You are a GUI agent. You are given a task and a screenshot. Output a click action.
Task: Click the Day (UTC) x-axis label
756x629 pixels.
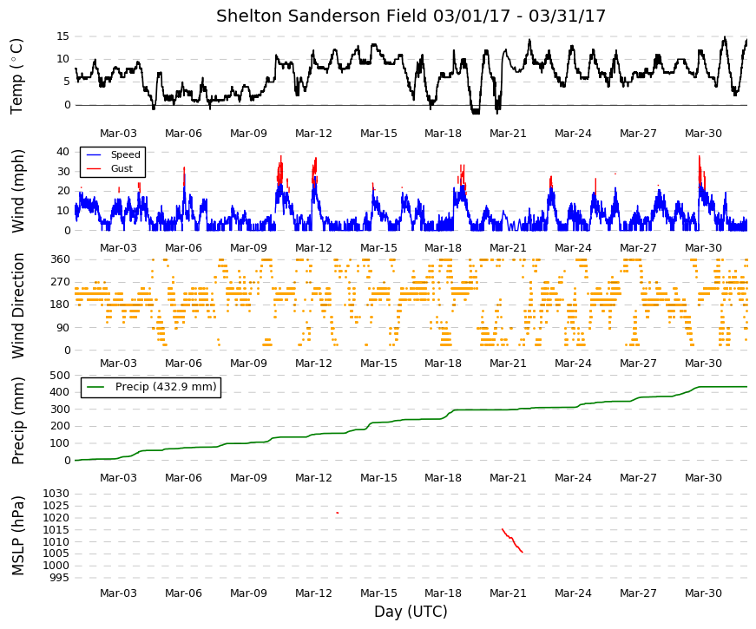tap(411, 611)
